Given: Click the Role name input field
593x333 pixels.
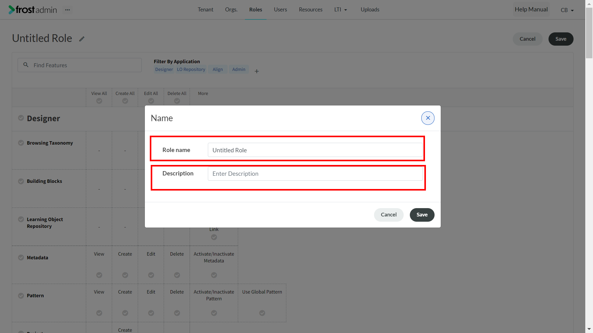Looking at the screenshot, I should pyautogui.click(x=315, y=150).
